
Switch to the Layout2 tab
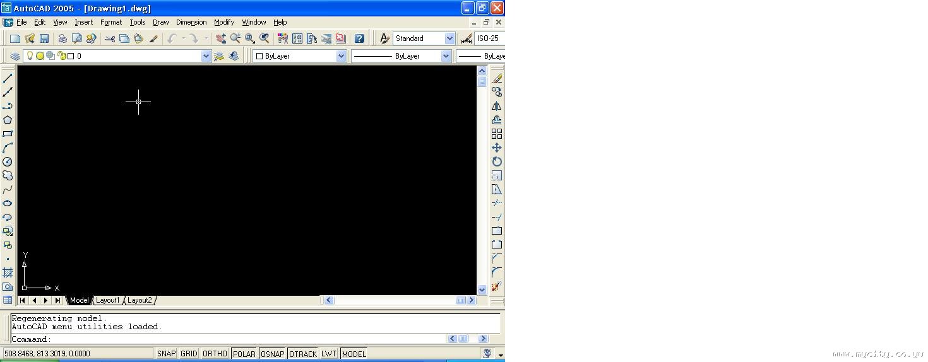click(x=140, y=300)
